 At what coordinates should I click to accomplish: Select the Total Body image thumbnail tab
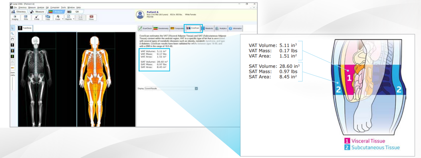click(x=25, y=28)
